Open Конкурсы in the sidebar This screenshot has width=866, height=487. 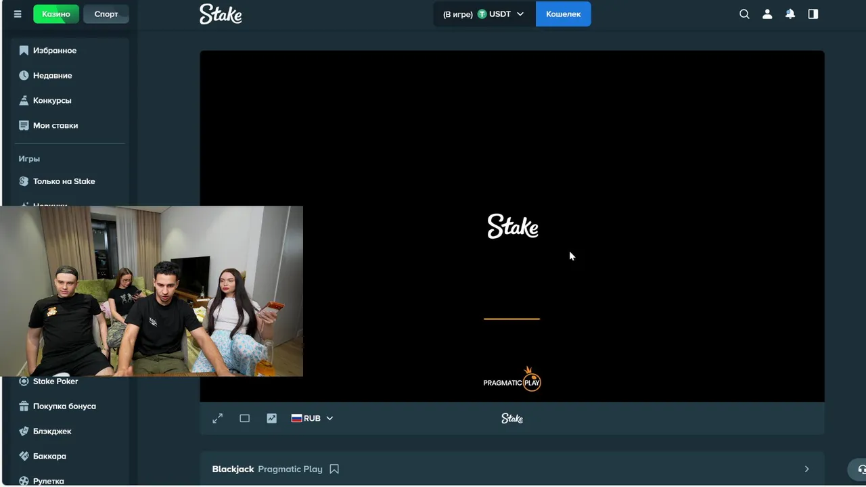click(x=70, y=101)
